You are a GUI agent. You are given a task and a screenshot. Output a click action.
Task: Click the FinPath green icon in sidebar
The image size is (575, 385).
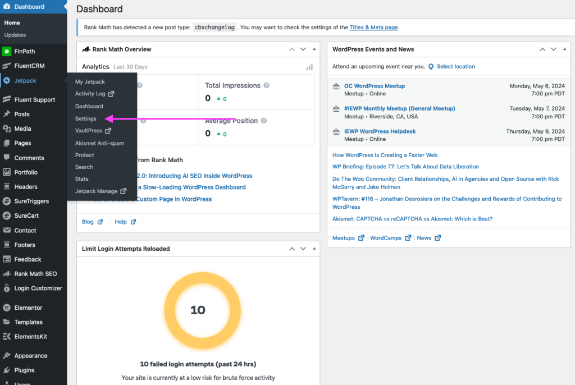7,52
